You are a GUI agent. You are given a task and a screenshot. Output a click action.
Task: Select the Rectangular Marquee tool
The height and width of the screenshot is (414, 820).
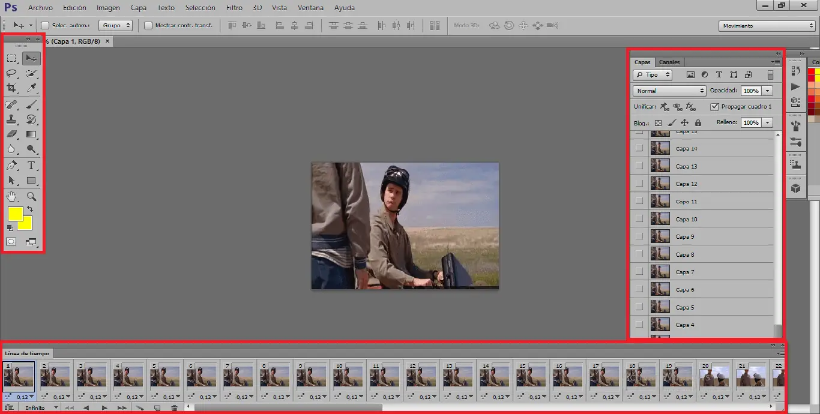[x=11, y=58]
